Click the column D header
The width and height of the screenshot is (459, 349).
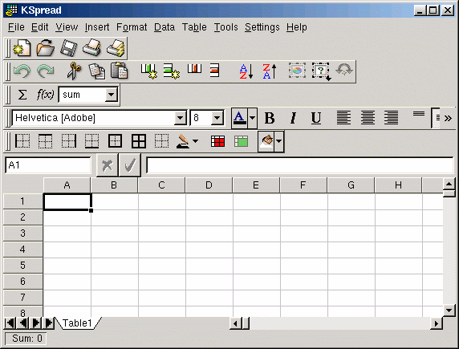(209, 185)
